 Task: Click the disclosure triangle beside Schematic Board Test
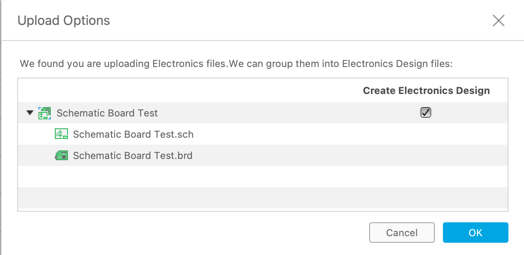click(x=29, y=113)
